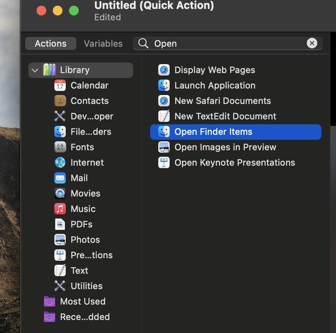
Task: Select the Mail envelope icon
Action: [60, 178]
